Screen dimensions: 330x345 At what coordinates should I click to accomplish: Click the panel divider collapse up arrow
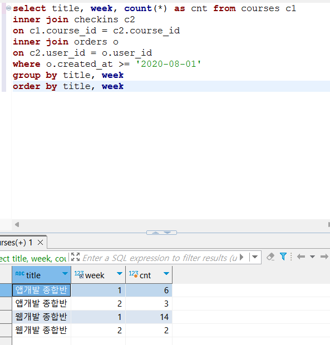point(156,233)
